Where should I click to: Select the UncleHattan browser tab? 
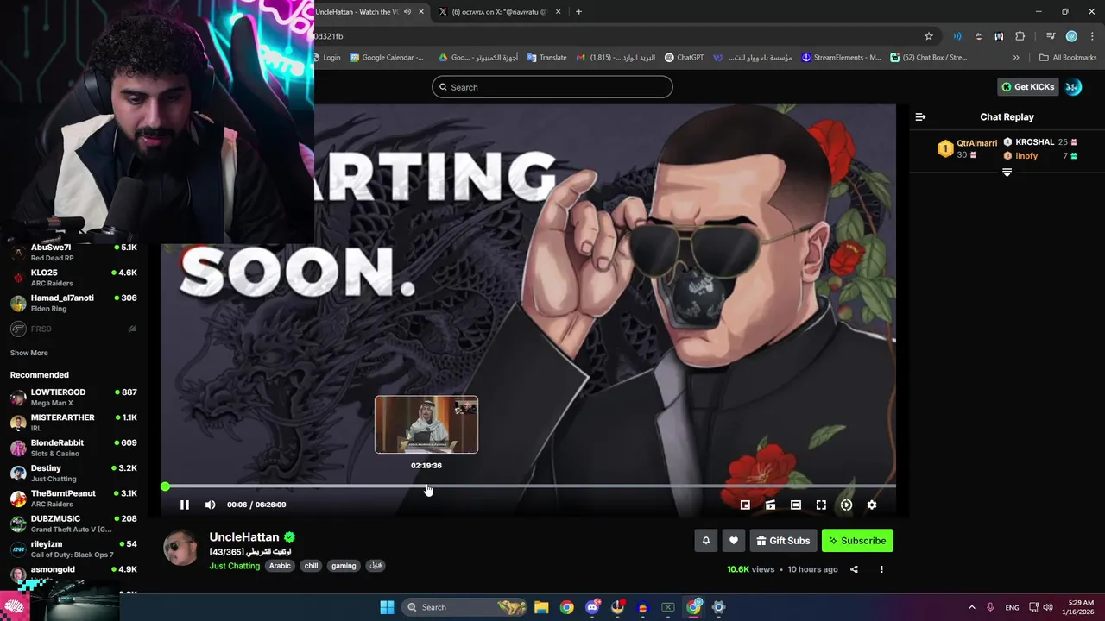point(357,12)
